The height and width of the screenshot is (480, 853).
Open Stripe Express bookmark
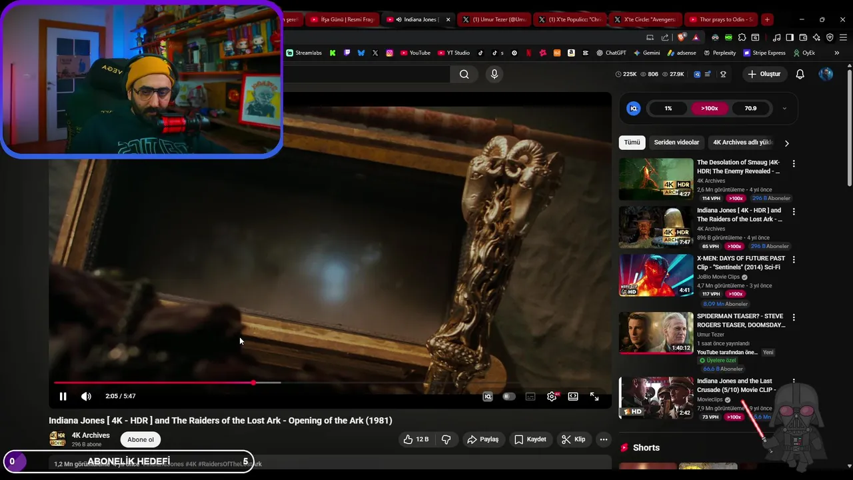coord(764,53)
